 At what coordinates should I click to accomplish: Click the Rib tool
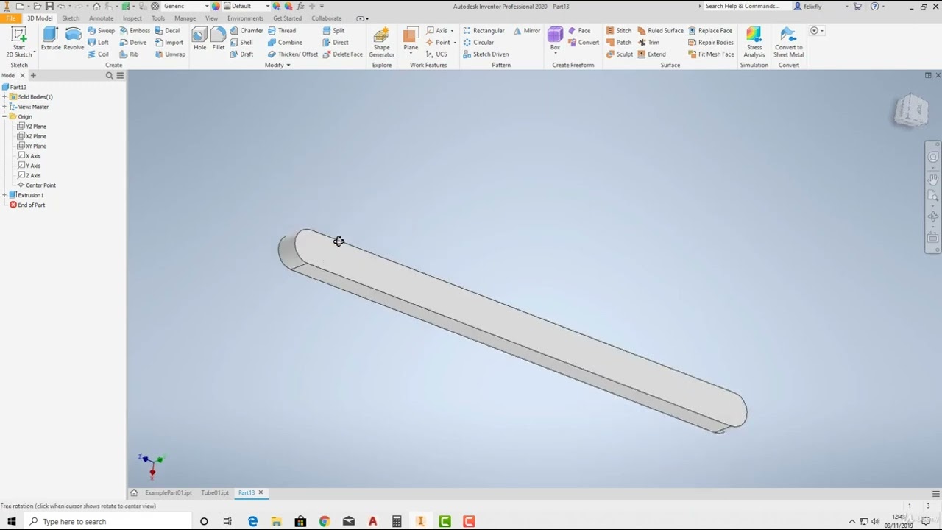pyautogui.click(x=129, y=54)
